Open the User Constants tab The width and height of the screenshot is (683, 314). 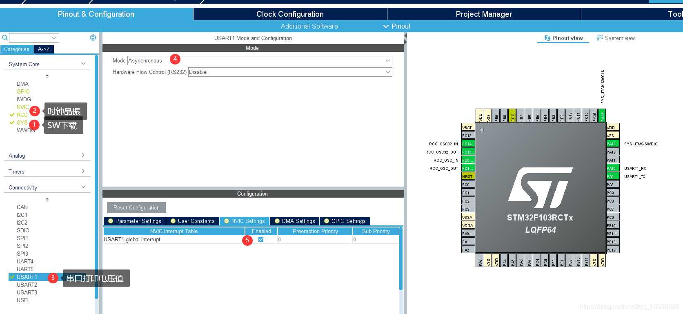[193, 221]
